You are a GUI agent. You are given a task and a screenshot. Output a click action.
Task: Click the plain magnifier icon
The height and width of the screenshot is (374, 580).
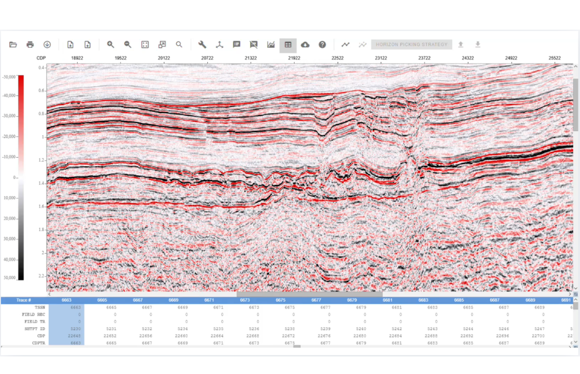[179, 45]
